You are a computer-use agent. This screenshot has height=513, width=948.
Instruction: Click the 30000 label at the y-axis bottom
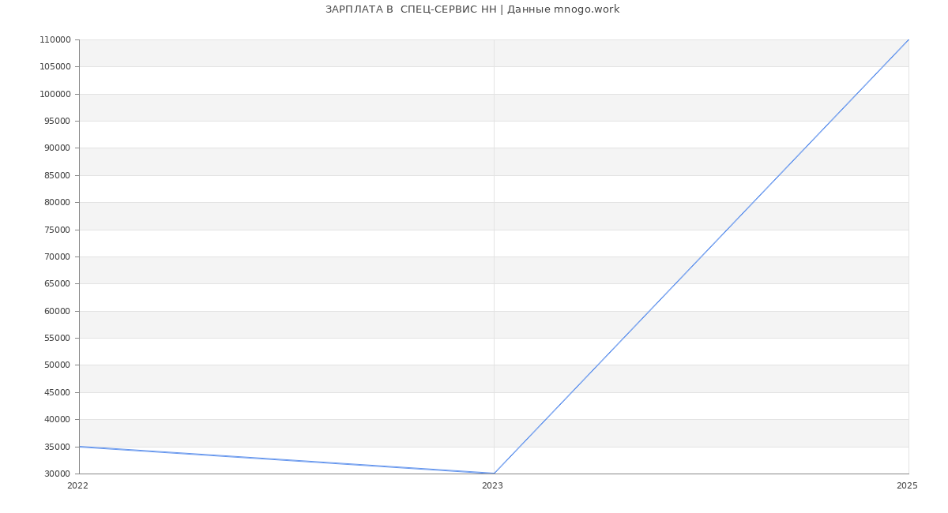pyautogui.click(x=57, y=474)
